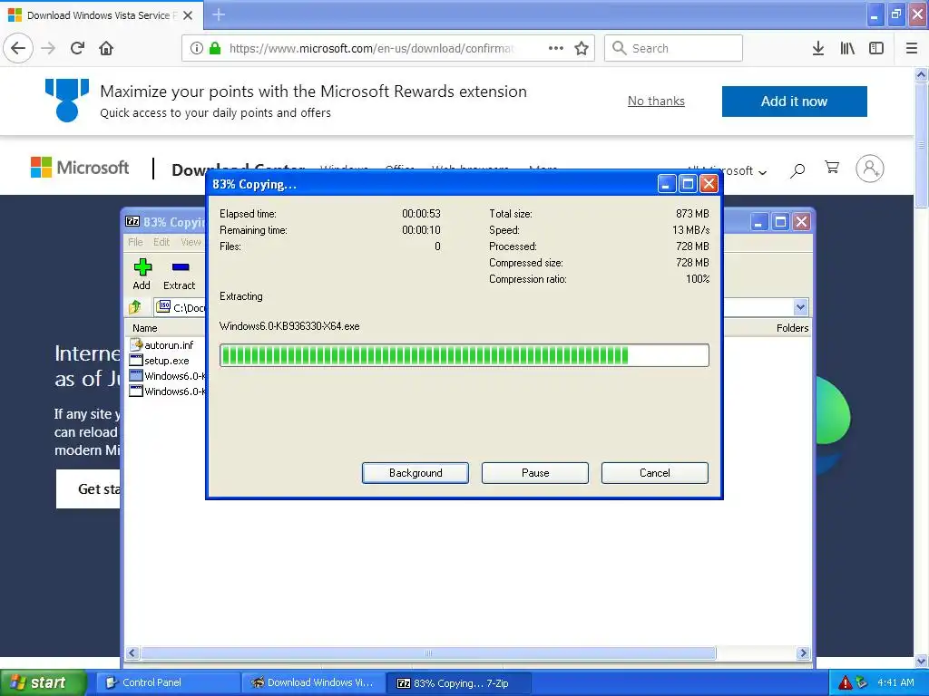Go up one folder level in 7-Zip

(x=135, y=307)
